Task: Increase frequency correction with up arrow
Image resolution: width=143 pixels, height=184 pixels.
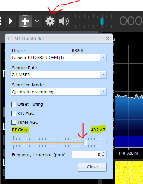Action: (x=103, y=153)
